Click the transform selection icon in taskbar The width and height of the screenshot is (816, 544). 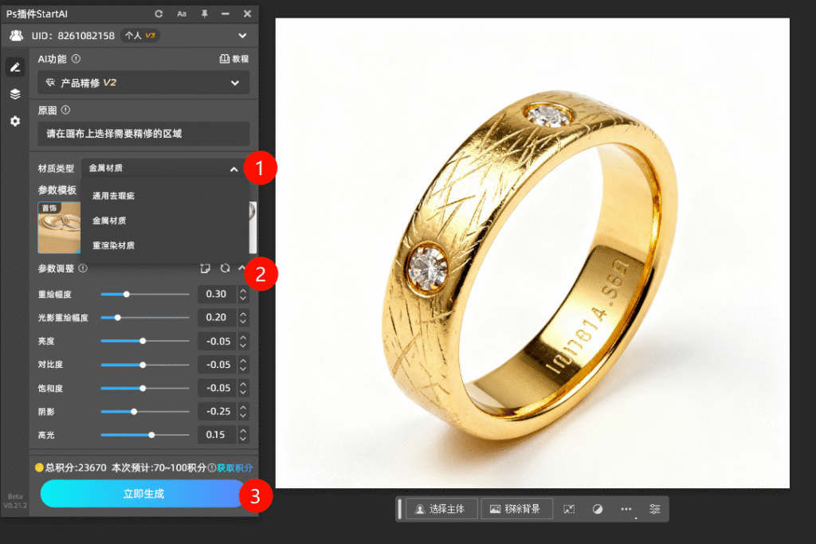[569, 509]
